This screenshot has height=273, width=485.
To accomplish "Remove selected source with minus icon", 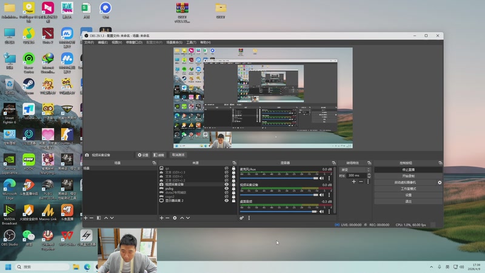I will 167,218.
